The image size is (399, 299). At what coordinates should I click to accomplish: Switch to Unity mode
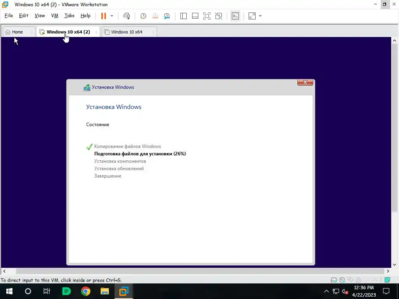[218, 16]
